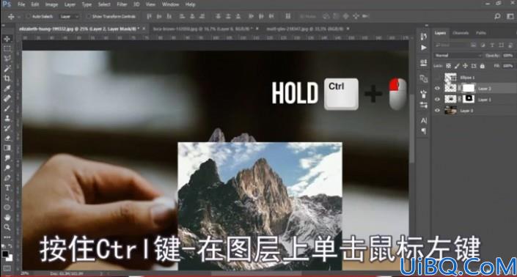Open the Move tool preset picker arrow
Viewport: 517px width, 277px height.
[19, 16]
